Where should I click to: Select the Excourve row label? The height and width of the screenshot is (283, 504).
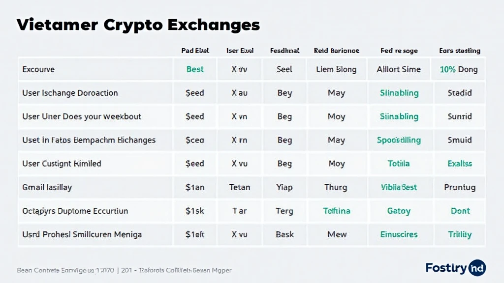tap(38, 69)
